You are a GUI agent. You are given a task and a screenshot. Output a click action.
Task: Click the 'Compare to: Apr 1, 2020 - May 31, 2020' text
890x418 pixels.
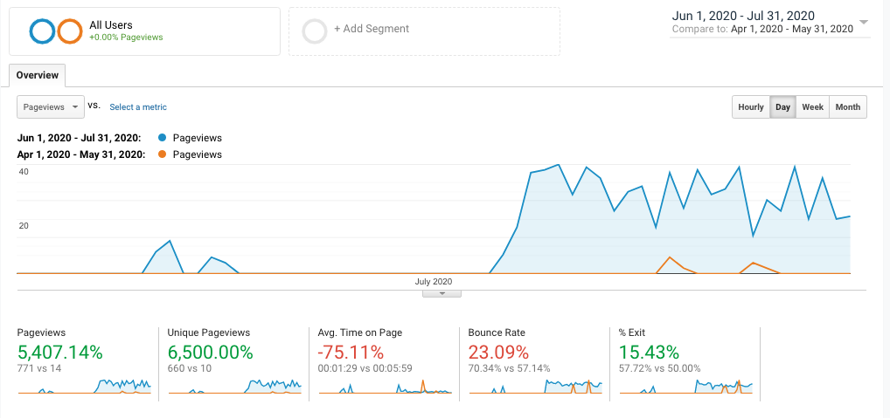[762, 29]
